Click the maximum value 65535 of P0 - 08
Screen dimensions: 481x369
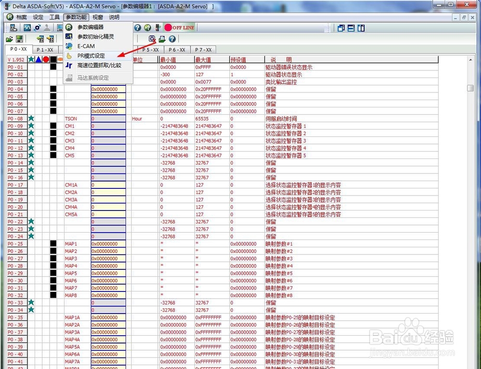[x=202, y=119]
